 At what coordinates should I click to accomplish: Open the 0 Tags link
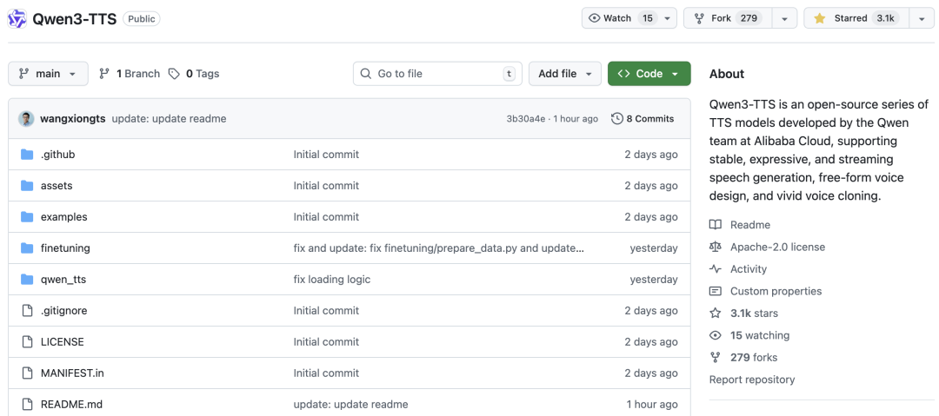click(x=193, y=74)
